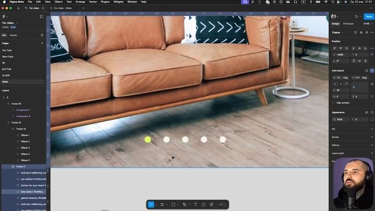Image resolution: width=375 pixels, height=211 pixels.
Task: Select the fifth slider dot
Action: pyautogui.click(x=223, y=139)
